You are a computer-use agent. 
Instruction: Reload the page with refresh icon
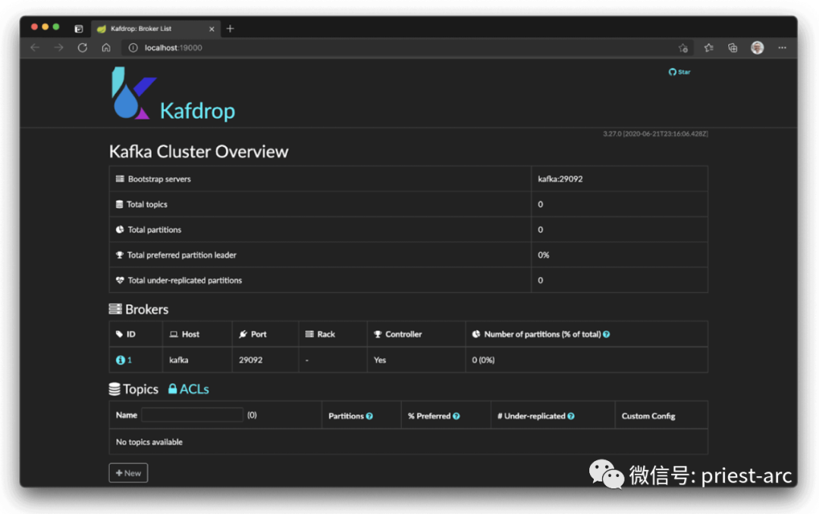(x=83, y=48)
